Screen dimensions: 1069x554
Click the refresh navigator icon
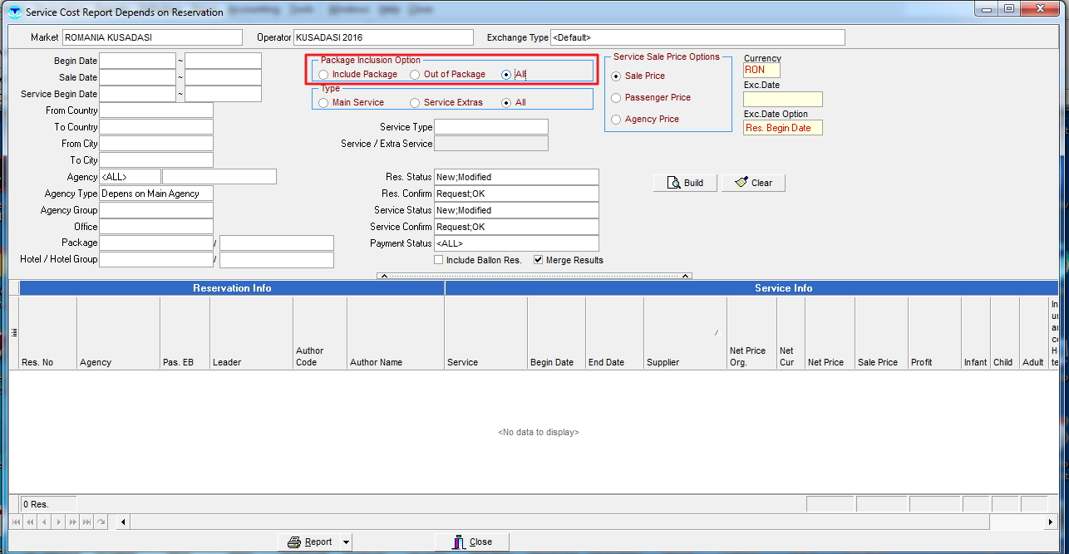101,522
